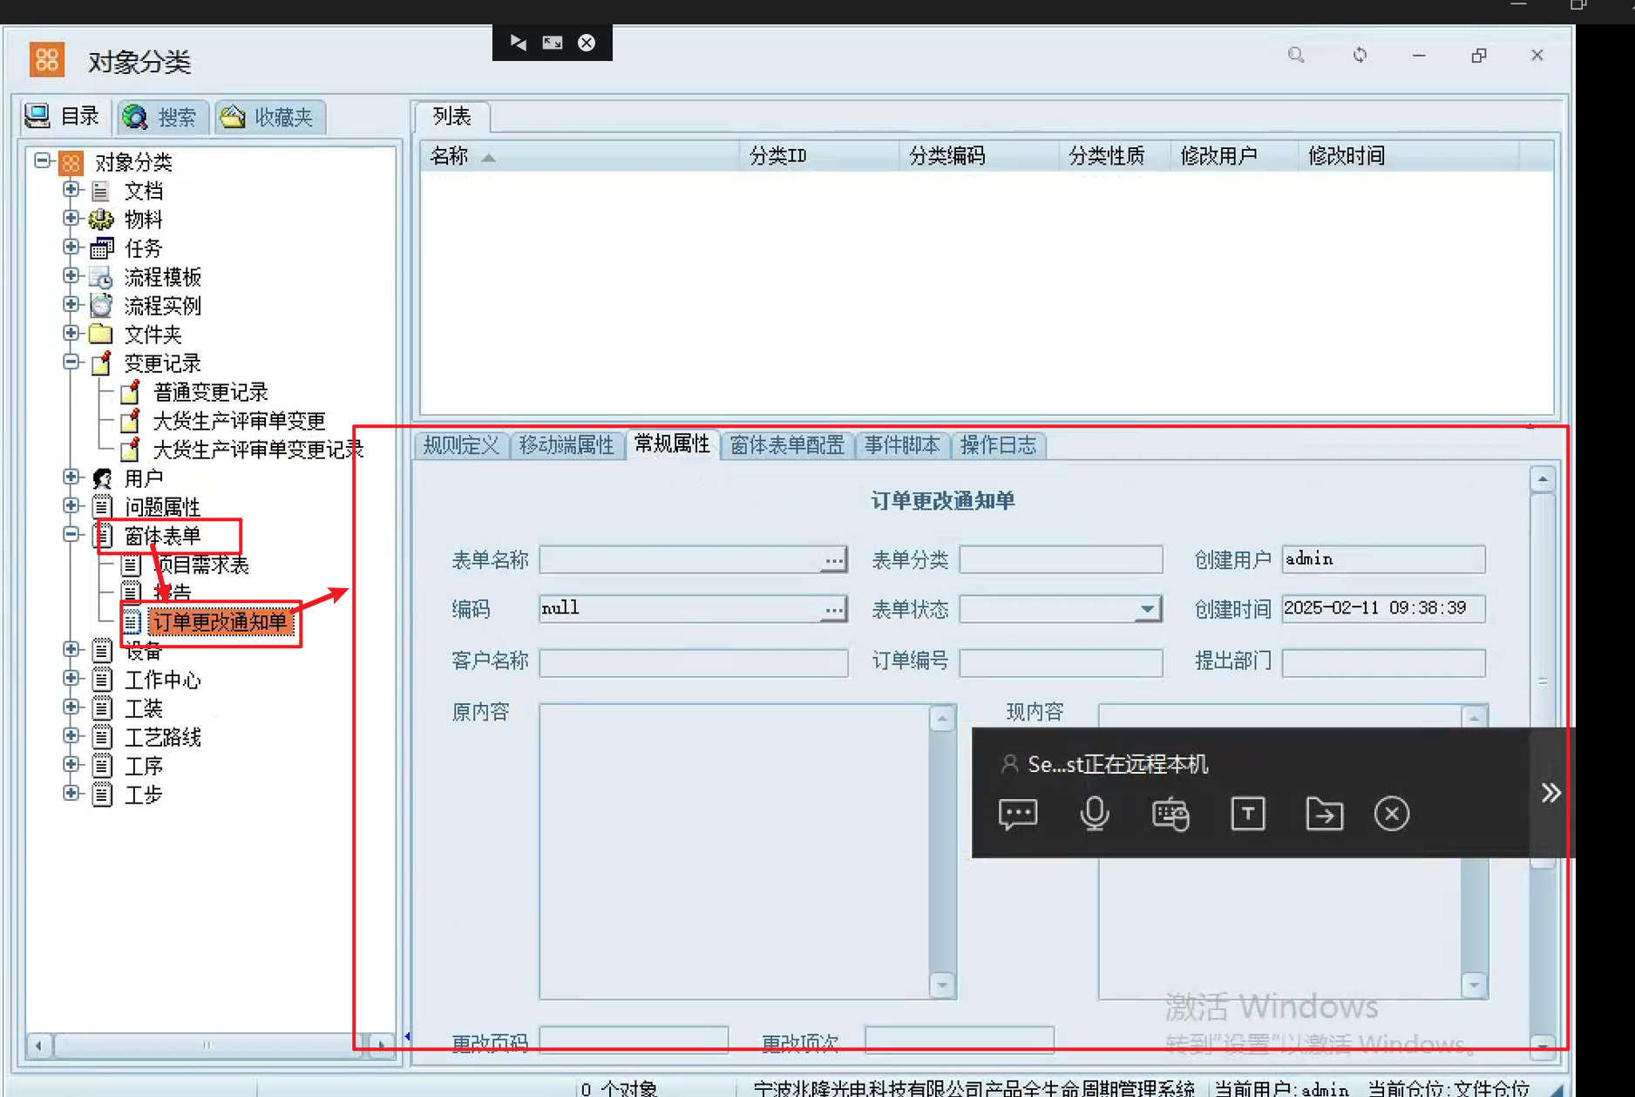
Task: Open keyboard-mouse control in remote overlay
Action: 1170,814
